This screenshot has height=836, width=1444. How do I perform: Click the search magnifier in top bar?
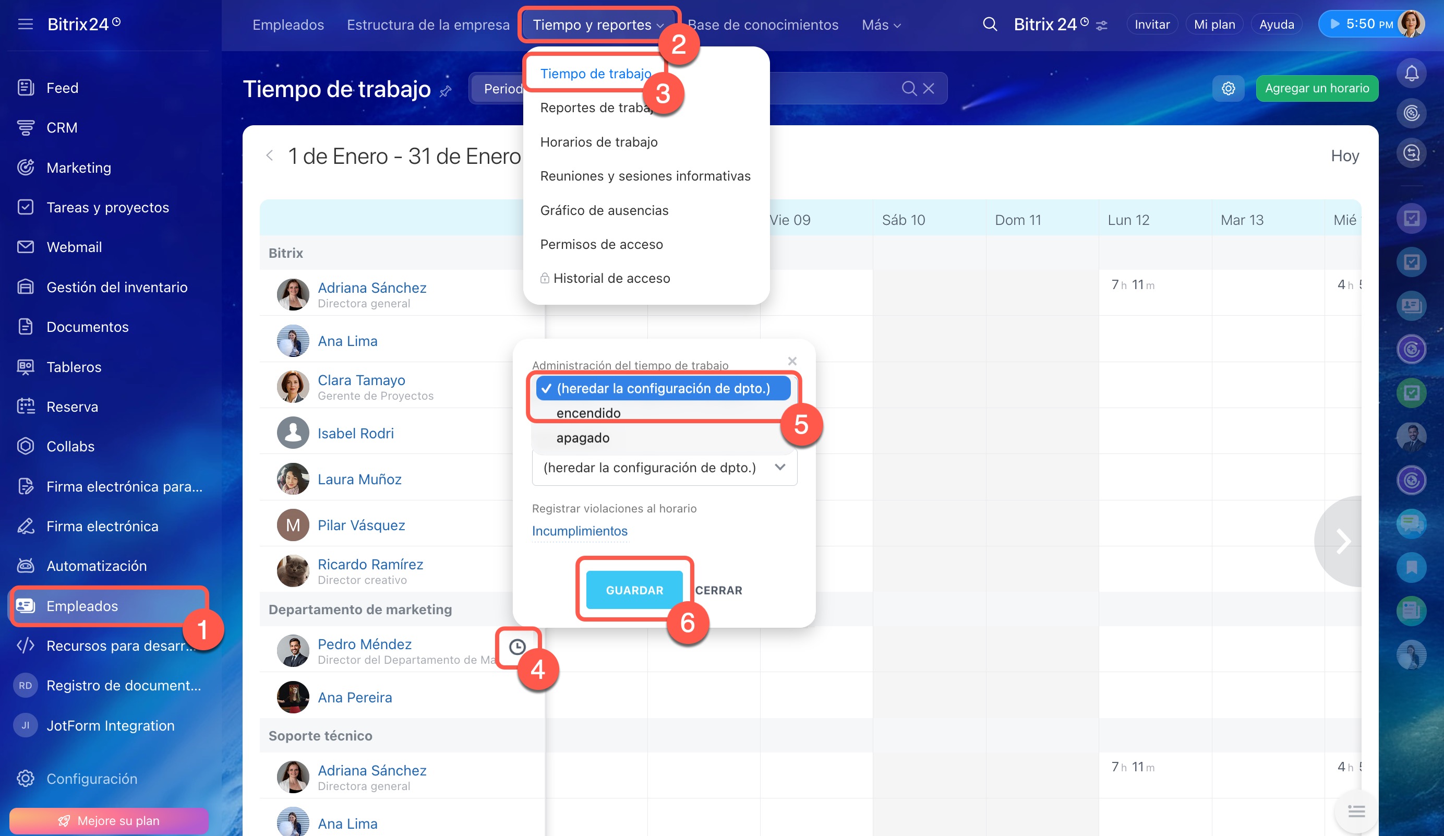point(990,24)
